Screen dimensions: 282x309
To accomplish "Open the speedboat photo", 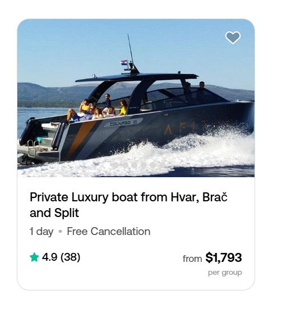I will tap(136, 98).
